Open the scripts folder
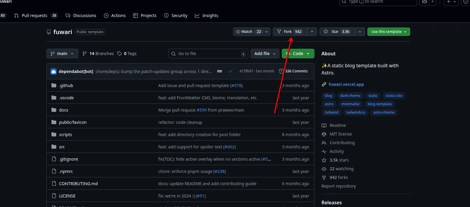 click(66, 135)
